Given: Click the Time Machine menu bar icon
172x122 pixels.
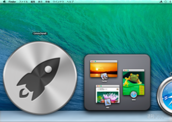Looking at the screenshot, I should 165,2.
